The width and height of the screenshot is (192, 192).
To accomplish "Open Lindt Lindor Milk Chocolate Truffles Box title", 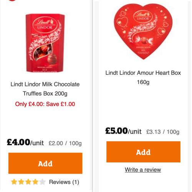I will tap(45, 89).
